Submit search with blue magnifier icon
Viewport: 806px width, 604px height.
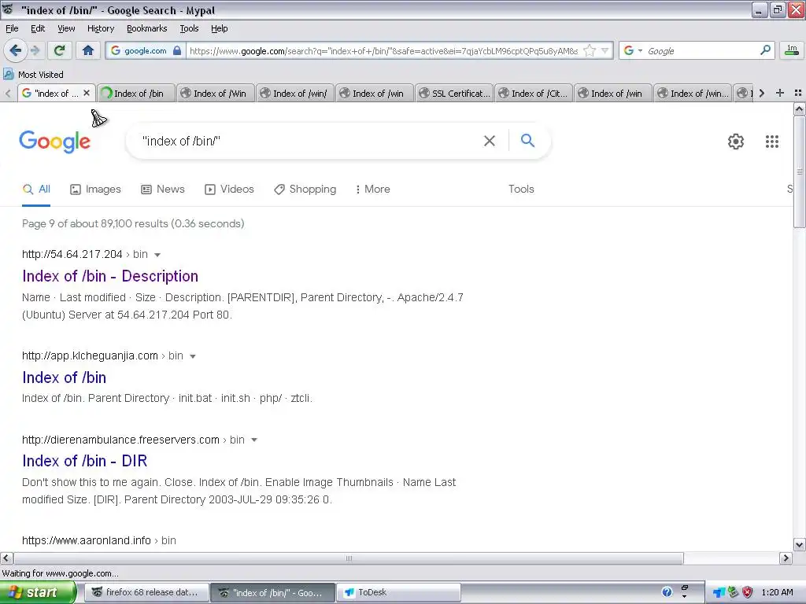(527, 140)
